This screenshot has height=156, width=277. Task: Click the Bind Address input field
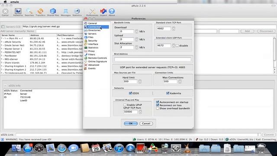153,59
